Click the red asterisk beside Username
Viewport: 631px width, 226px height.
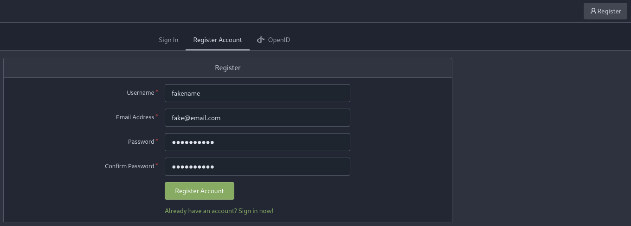[157, 92]
